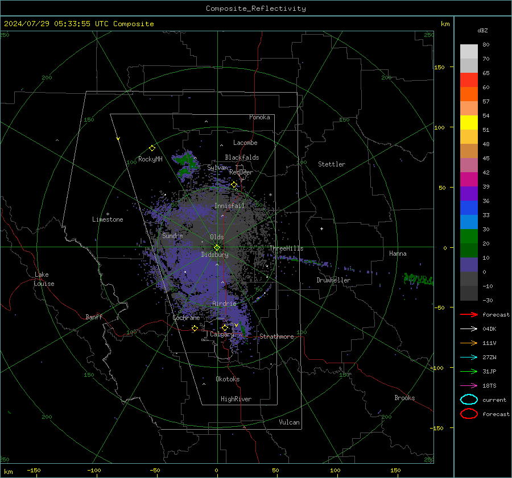Pick the red 60–65 dBZ swatch
Viewport: 512px width, 478px height.
point(469,80)
